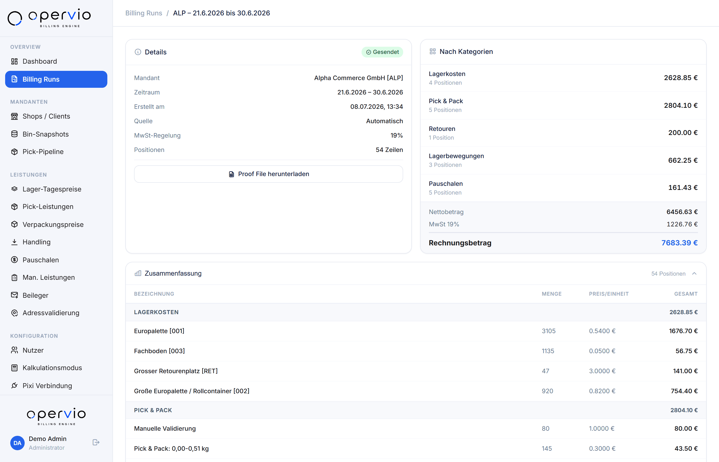Click the Lagerbewegungen category row
The height and width of the screenshot is (462, 719).
(x=563, y=160)
